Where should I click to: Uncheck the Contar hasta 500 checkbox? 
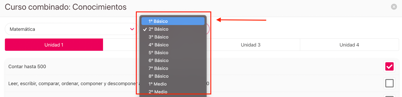pyautogui.click(x=389, y=67)
